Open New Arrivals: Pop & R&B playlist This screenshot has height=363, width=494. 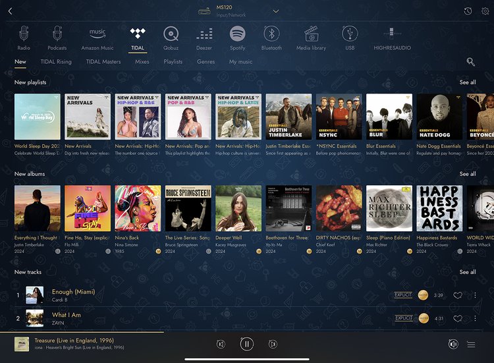[x=188, y=117]
